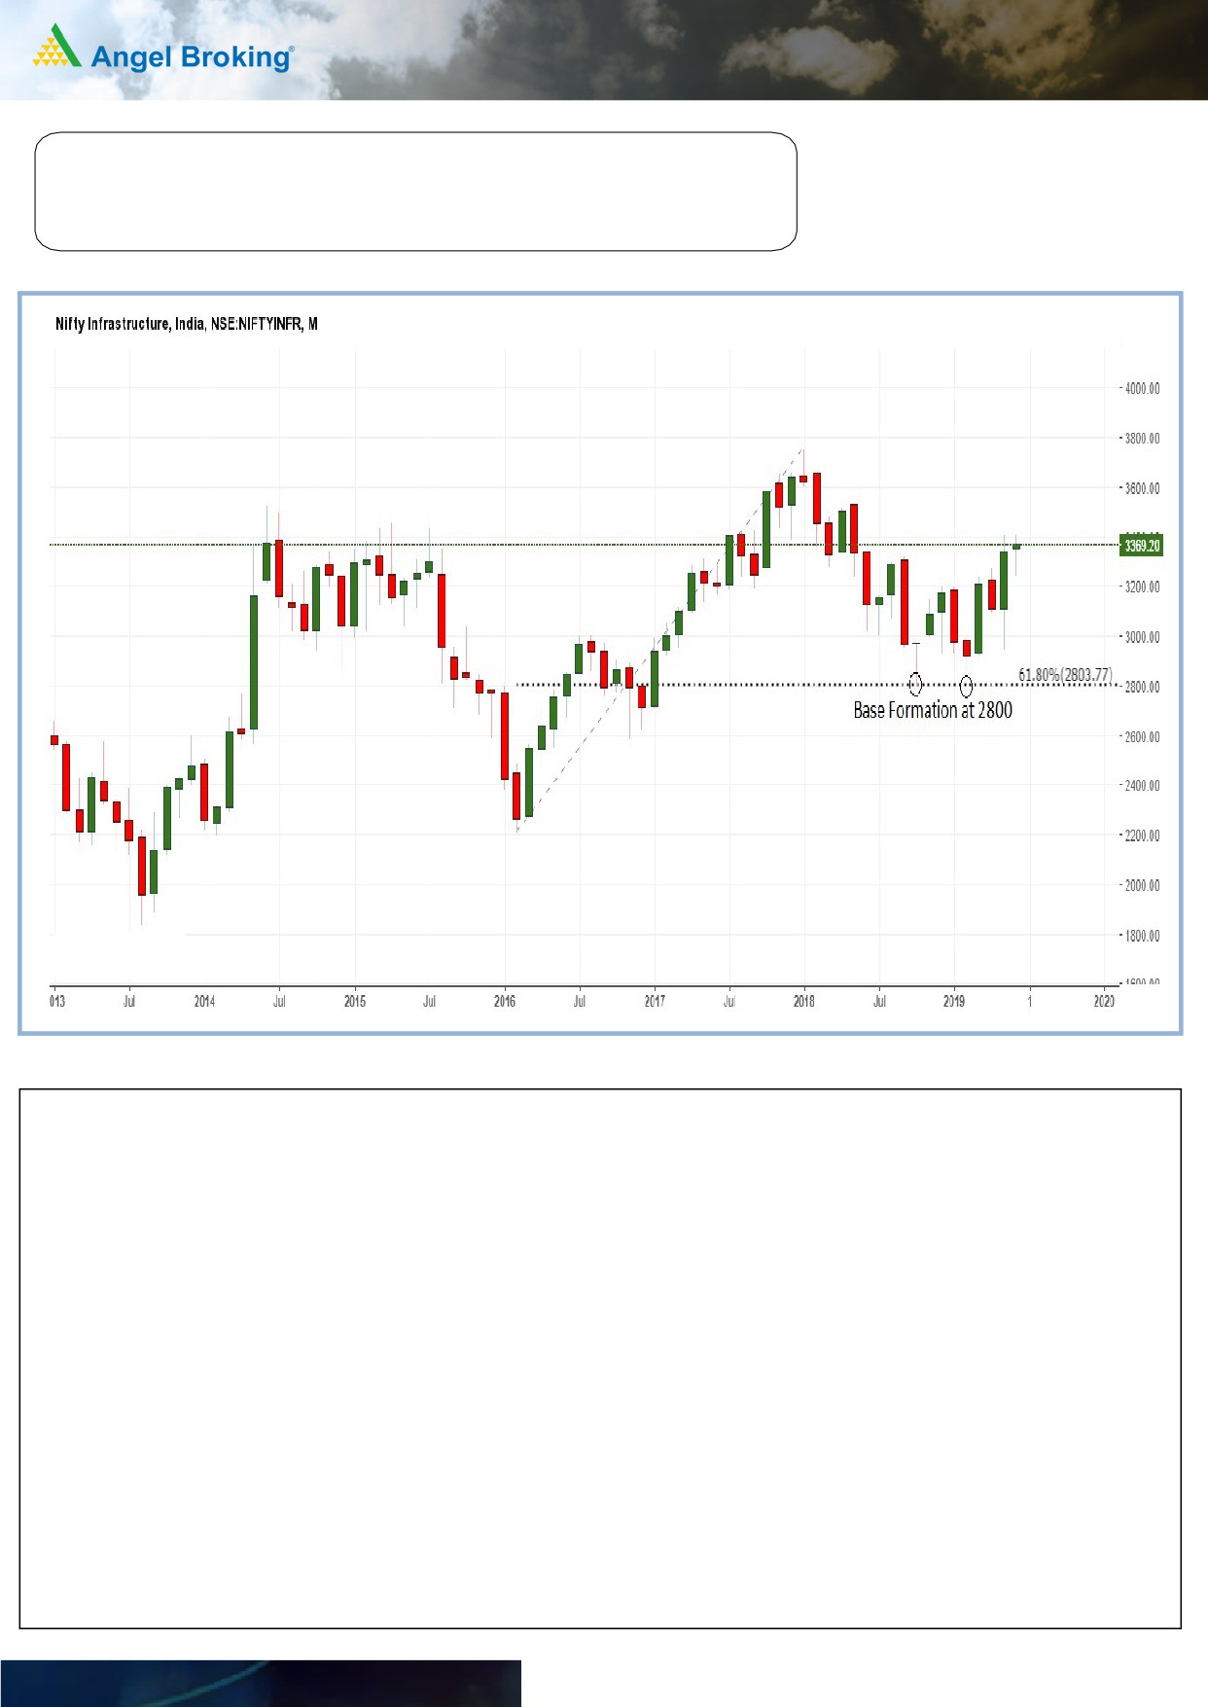The height and width of the screenshot is (1707, 1208).
Task: Click the Angel Broking brand name text
Action: tap(191, 57)
